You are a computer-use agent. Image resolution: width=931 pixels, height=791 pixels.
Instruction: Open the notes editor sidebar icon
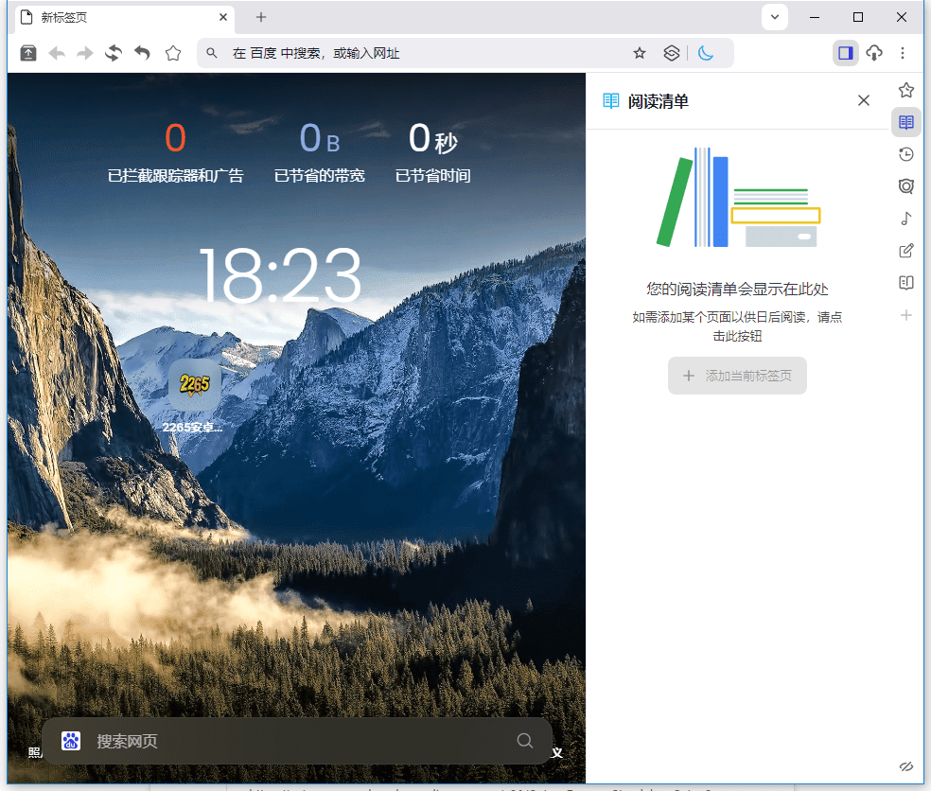[905, 250]
